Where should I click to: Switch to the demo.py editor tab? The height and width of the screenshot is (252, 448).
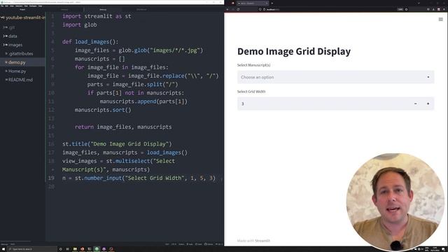pos(103,10)
